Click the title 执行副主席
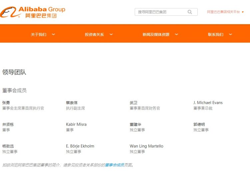 [x=76, y=108]
